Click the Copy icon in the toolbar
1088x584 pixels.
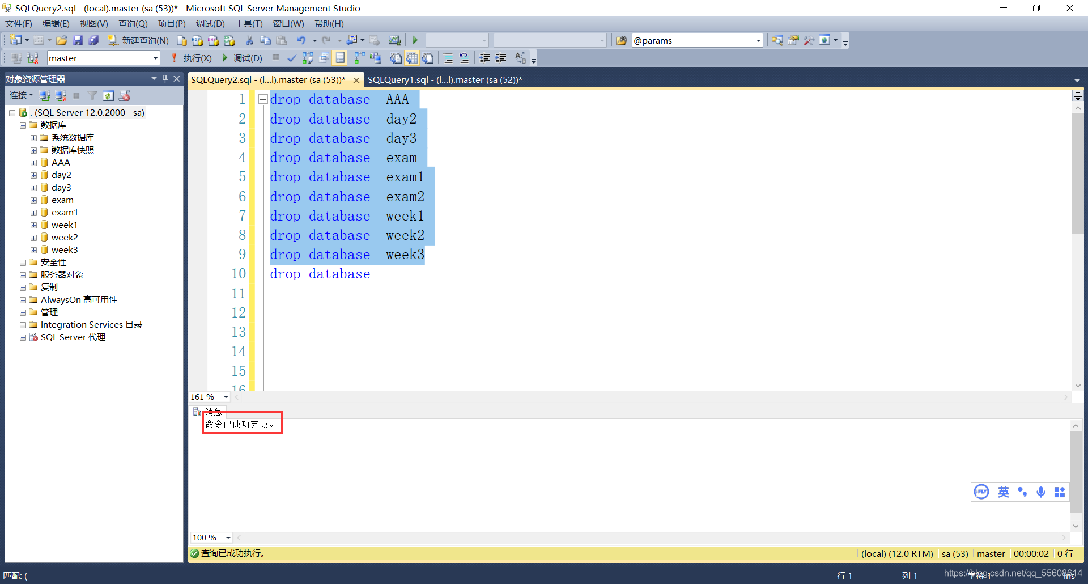pos(265,40)
